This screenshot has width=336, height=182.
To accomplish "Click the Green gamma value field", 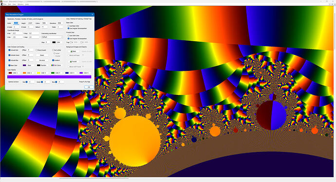I will (x=47, y=82).
